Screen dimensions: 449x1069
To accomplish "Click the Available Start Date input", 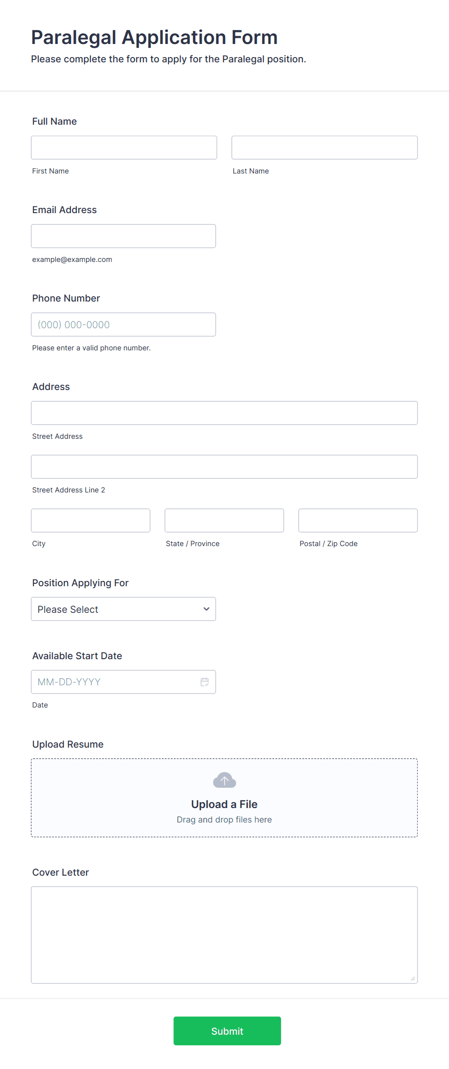I will (x=116, y=682).
